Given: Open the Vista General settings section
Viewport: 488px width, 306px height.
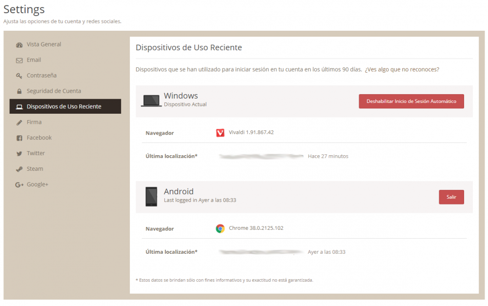Looking at the screenshot, I should (x=44, y=44).
